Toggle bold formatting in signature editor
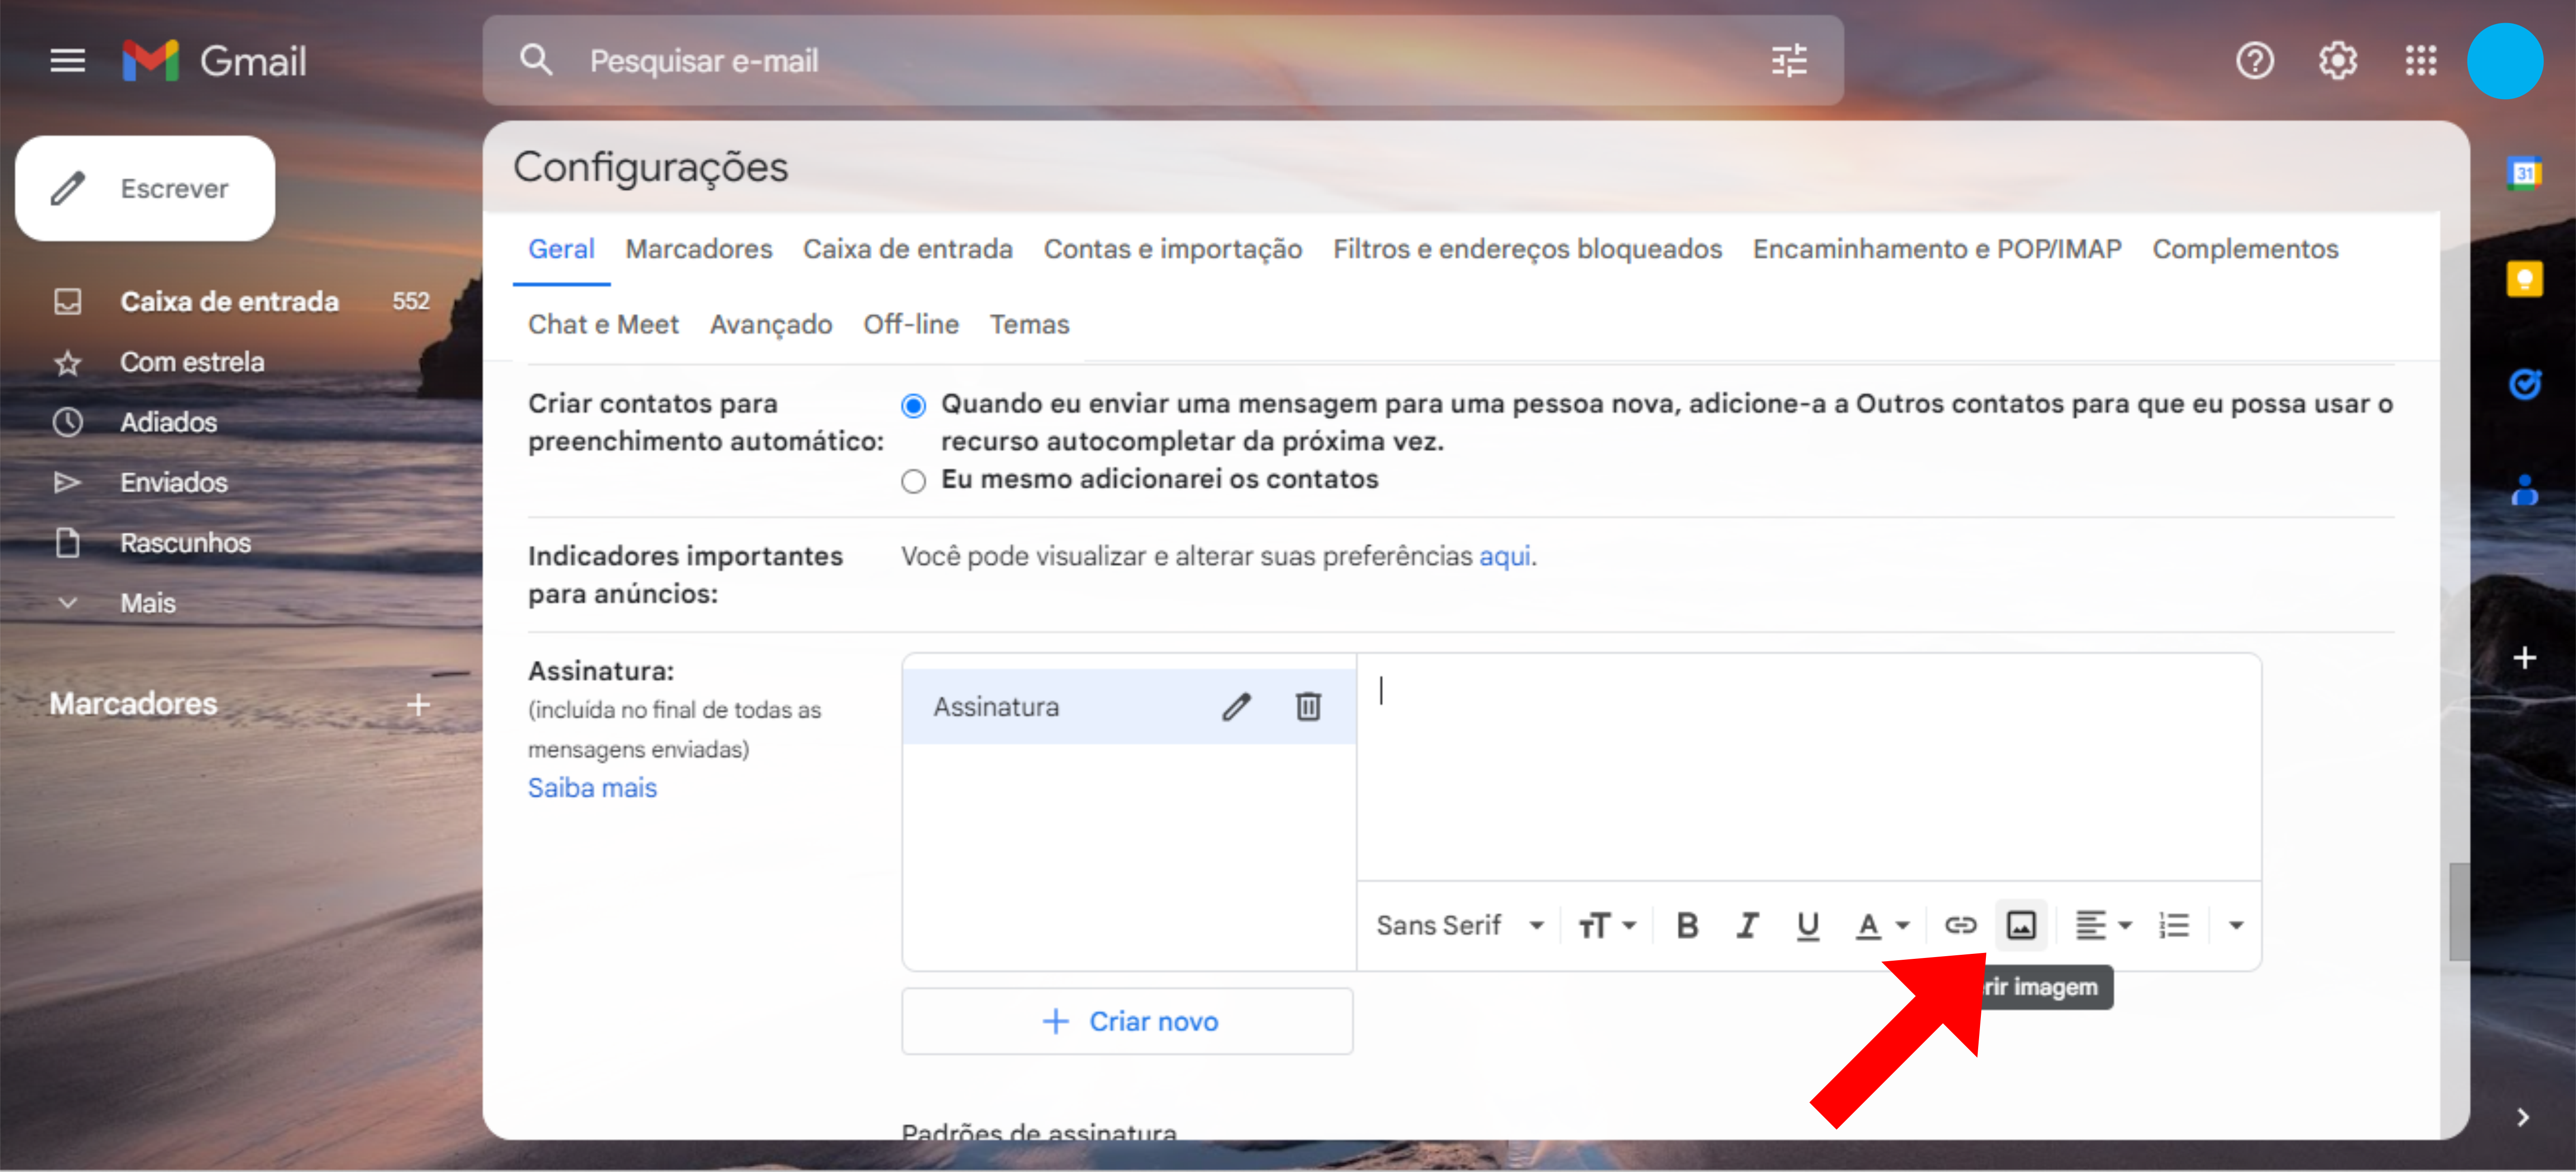 1687,925
